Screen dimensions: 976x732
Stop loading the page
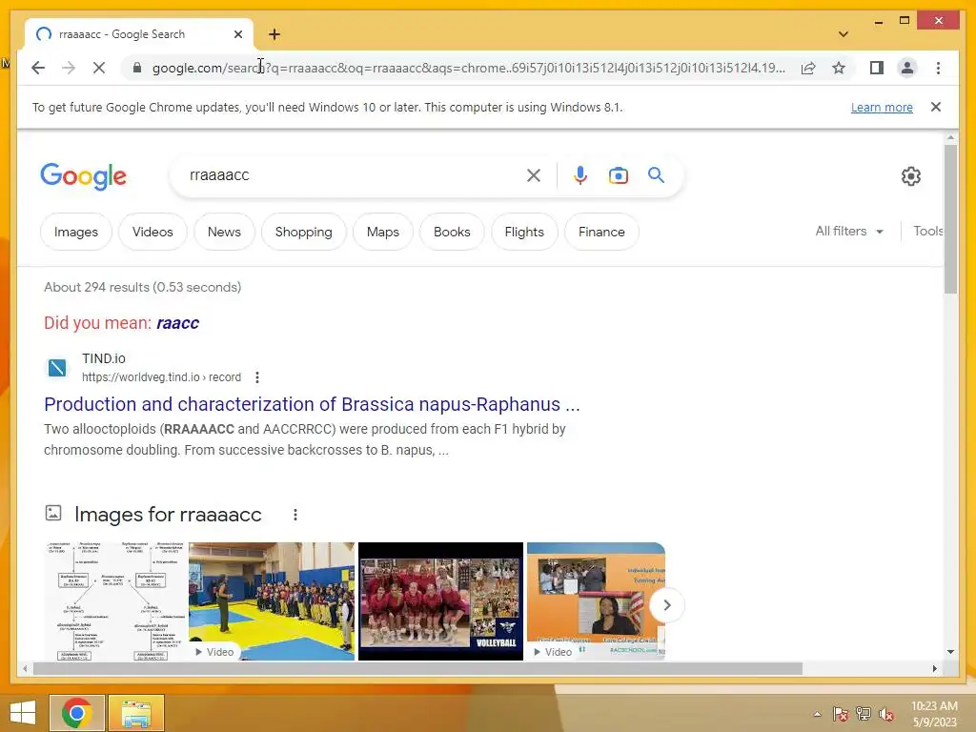99,68
